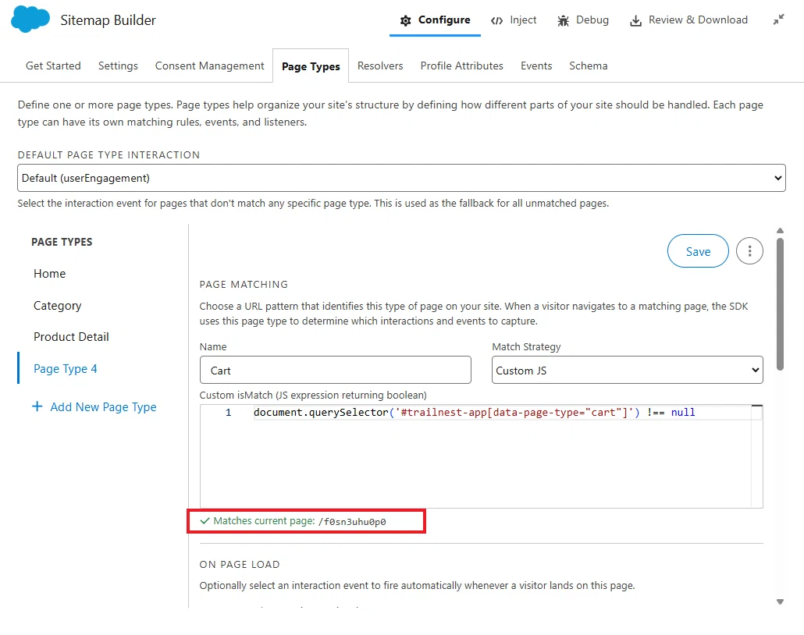Open the Events tab
This screenshot has width=804, height=635.
[x=535, y=66]
